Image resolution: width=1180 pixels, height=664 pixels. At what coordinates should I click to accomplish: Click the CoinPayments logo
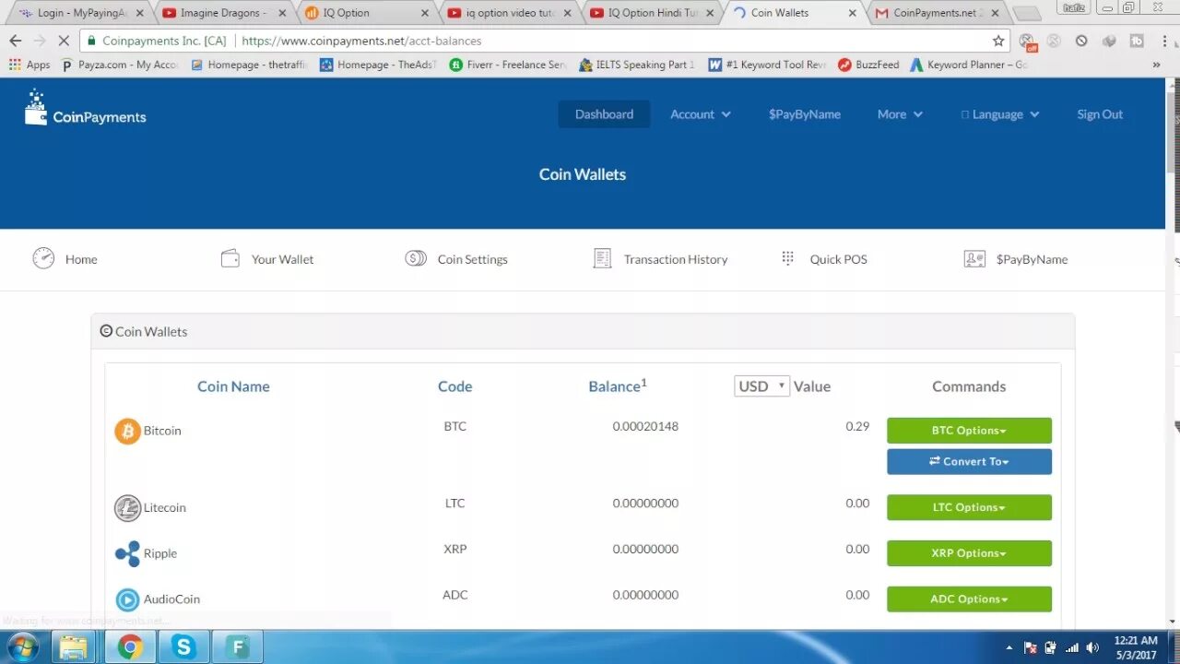[x=85, y=109]
